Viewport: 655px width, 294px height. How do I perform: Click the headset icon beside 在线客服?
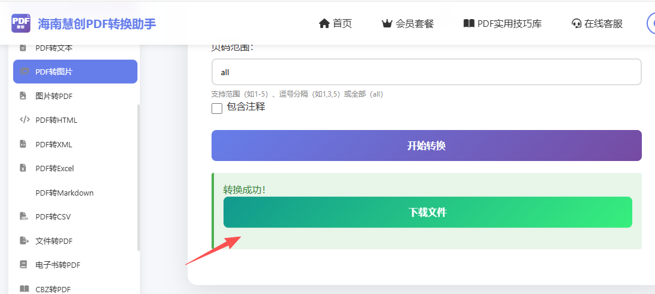pyautogui.click(x=577, y=24)
